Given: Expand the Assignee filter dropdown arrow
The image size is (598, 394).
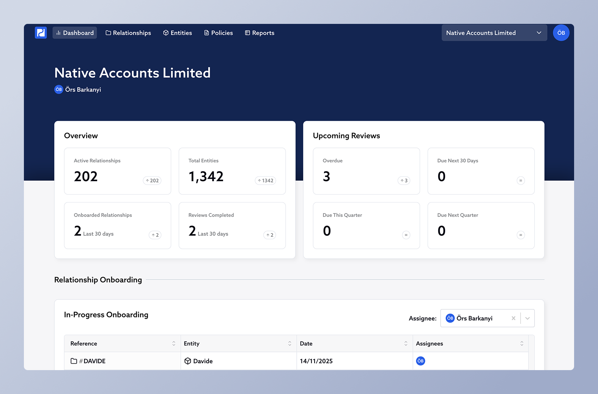Looking at the screenshot, I should pyautogui.click(x=527, y=318).
